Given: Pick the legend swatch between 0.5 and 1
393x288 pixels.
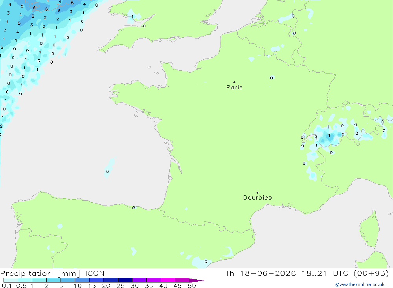Looking at the screenshot, I should [25, 280].
